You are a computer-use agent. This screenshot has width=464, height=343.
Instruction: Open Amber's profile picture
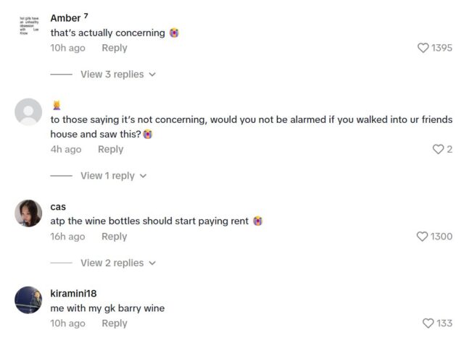28,25
